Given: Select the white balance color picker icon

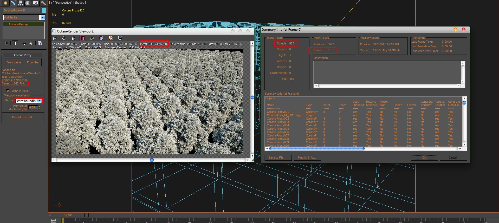Looking at the screenshot, I should click(101, 38).
